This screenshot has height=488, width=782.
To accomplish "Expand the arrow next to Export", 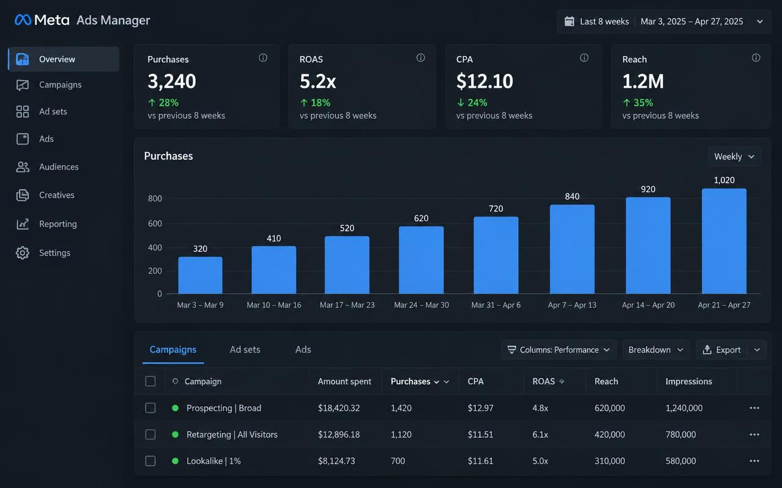I will point(758,350).
